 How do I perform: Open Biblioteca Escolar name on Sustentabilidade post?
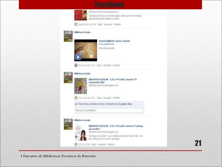click(x=82, y=32)
